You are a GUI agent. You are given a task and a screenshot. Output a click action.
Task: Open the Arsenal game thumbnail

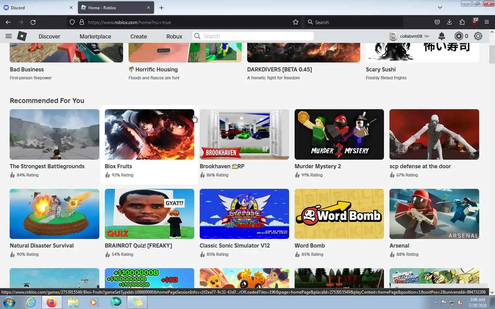click(x=434, y=214)
